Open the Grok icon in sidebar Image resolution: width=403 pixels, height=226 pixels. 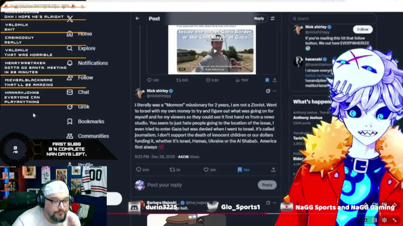point(70,107)
